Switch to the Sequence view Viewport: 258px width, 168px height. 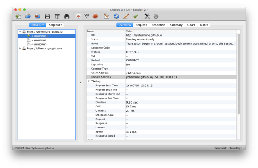55,25
